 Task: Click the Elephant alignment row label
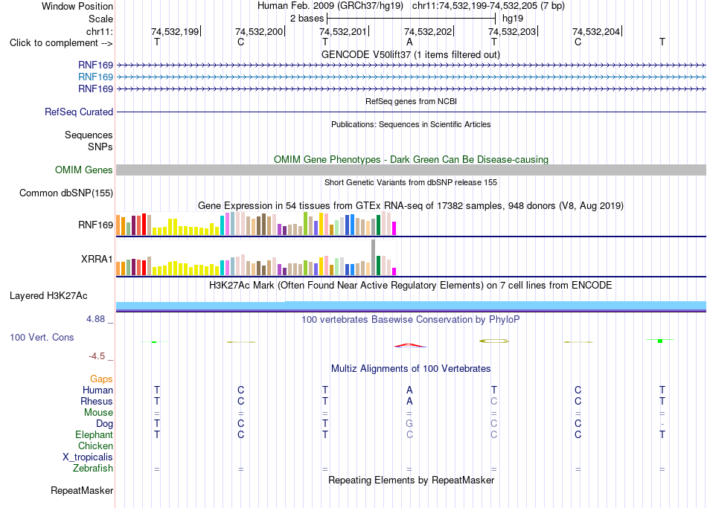pyautogui.click(x=94, y=435)
